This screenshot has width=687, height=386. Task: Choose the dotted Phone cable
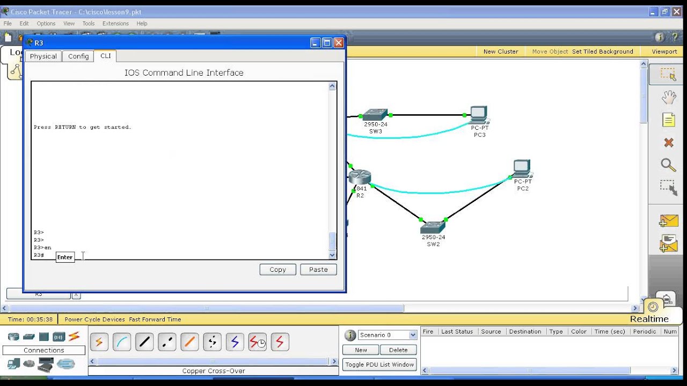point(212,342)
